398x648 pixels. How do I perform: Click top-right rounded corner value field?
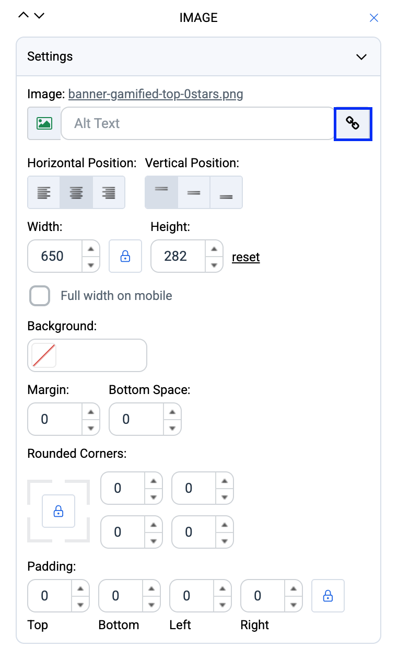tap(194, 488)
